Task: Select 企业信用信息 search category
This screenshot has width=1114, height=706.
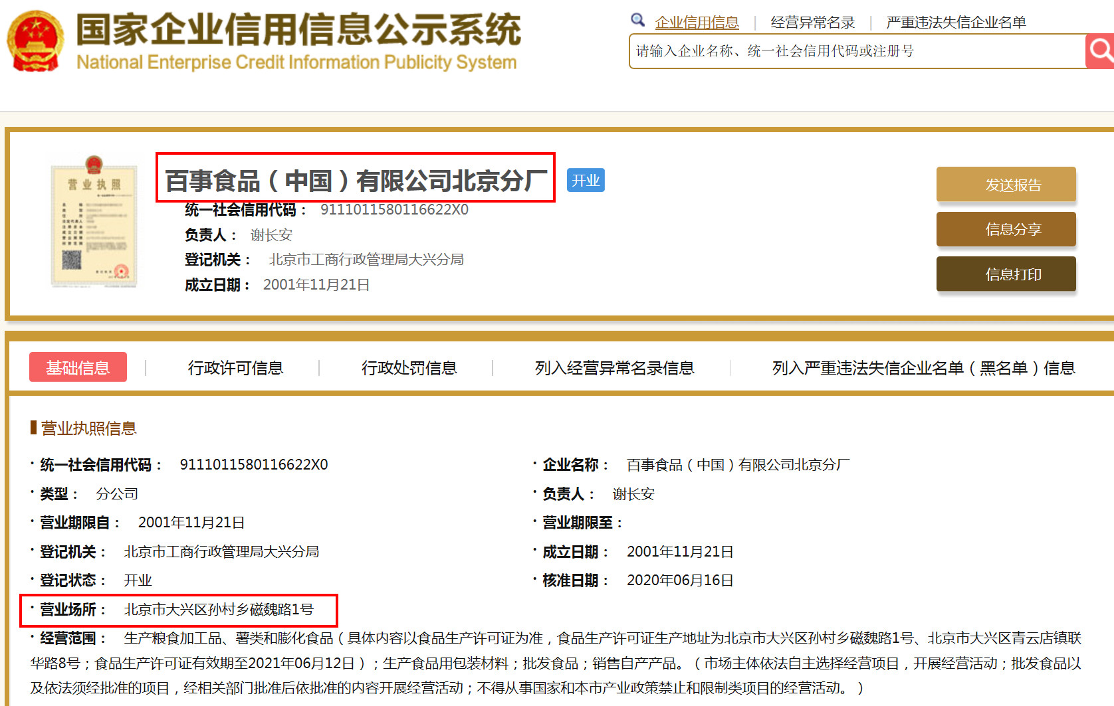Action: pyautogui.click(x=697, y=22)
